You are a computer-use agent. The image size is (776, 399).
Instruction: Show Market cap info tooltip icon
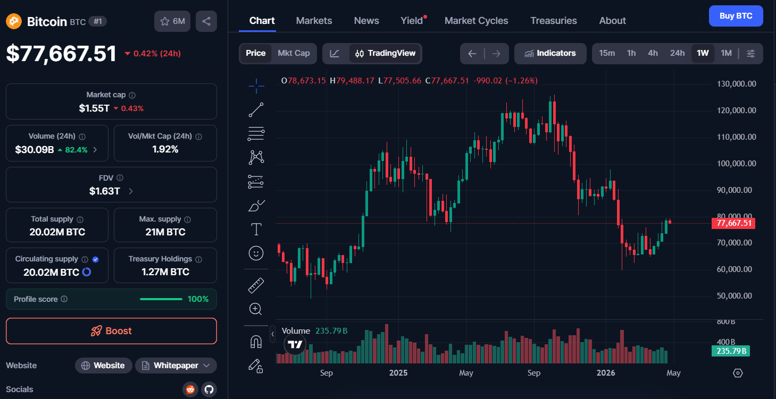(x=132, y=95)
